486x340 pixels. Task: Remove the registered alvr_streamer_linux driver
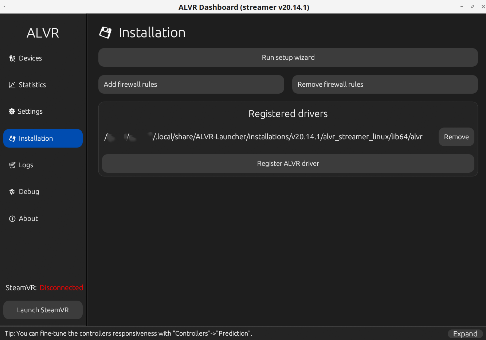point(456,137)
